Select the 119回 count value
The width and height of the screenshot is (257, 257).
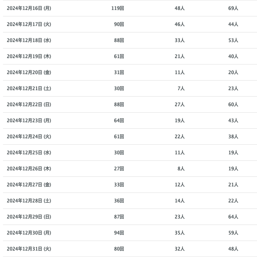click(118, 8)
